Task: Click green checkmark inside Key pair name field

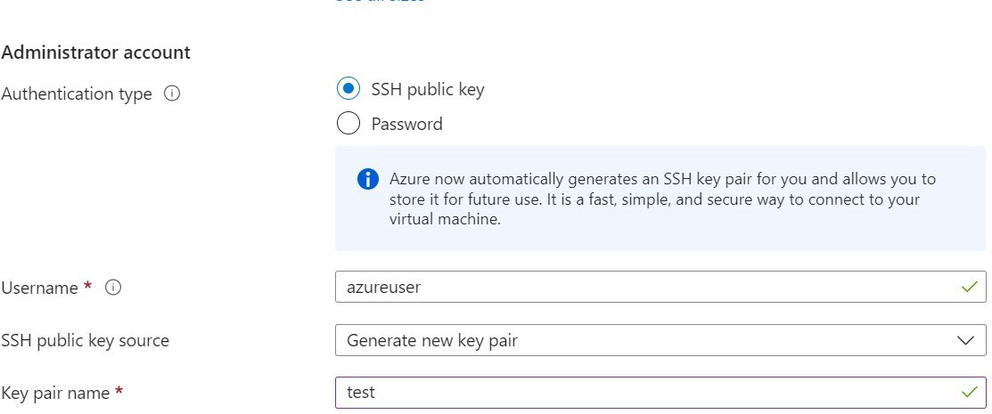Action: point(969,393)
